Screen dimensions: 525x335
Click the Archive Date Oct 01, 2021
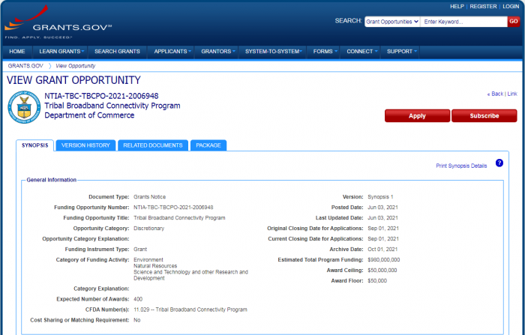382,250
